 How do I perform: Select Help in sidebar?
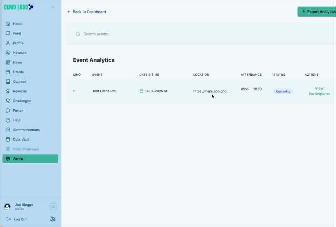pos(30,120)
